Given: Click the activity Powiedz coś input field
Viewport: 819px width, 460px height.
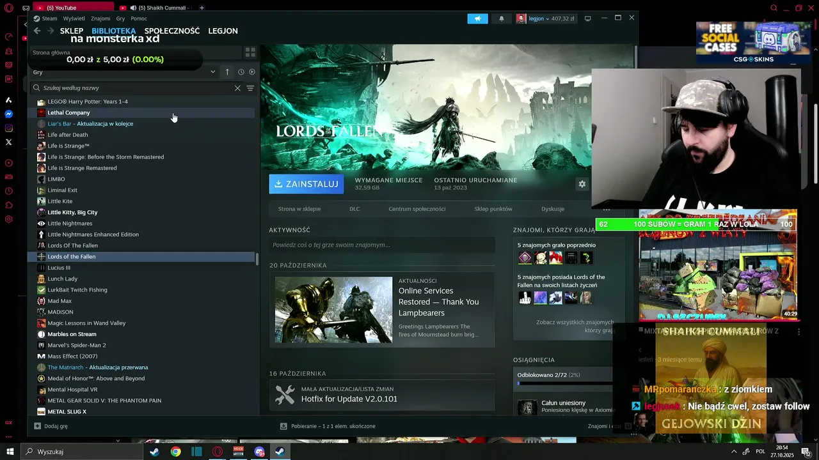Looking at the screenshot, I should pyautogui.click(x=382, y=245).
